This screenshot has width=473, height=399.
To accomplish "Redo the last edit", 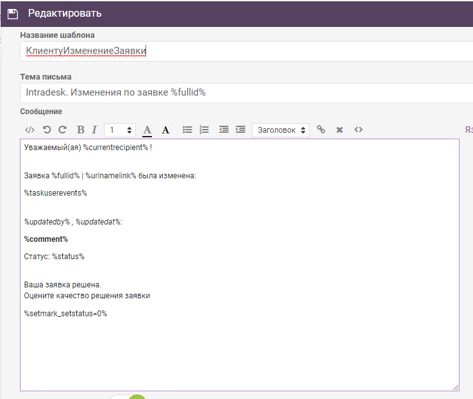I will [x=62, y=130].
